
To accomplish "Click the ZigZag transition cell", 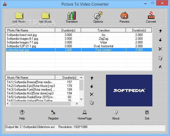I will [104, 39].
